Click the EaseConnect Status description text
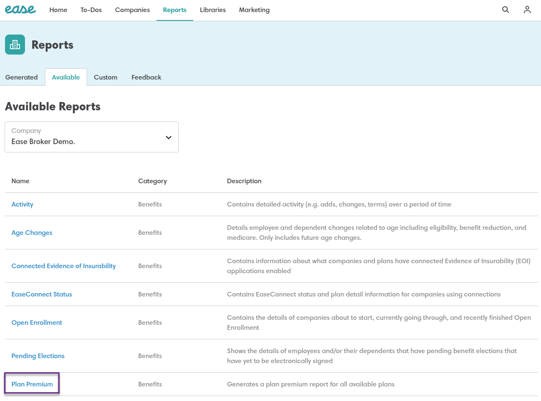This screenshot has width=541, height=401. [x=364, y=294]
